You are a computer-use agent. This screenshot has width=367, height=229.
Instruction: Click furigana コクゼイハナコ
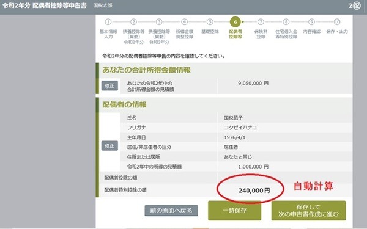[x=240, y=128]
